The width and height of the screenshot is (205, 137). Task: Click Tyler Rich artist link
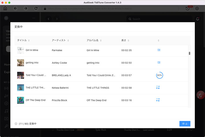[x=101, y=130]
